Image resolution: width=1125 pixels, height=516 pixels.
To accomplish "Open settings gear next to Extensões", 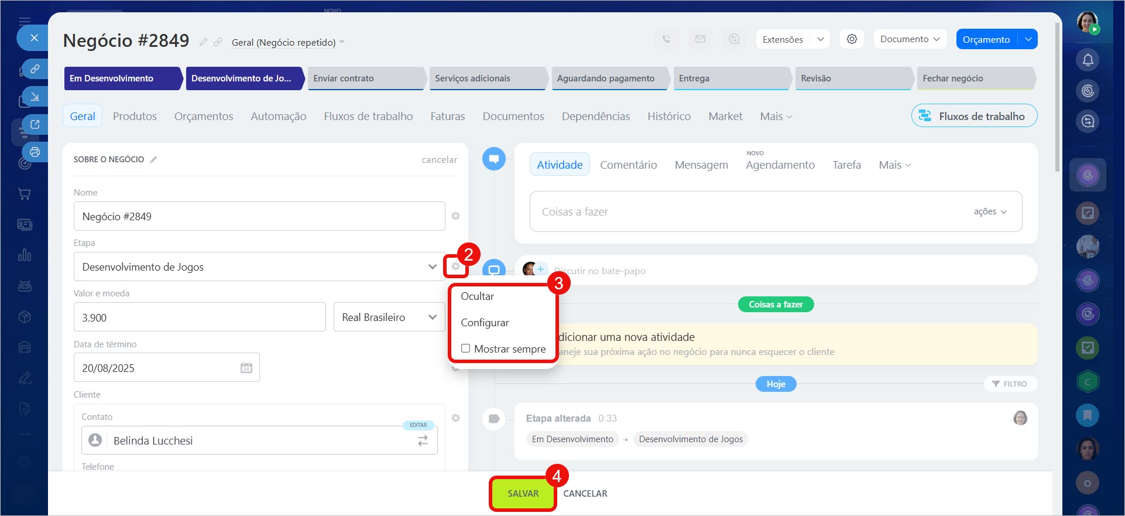I will [852, 39].
